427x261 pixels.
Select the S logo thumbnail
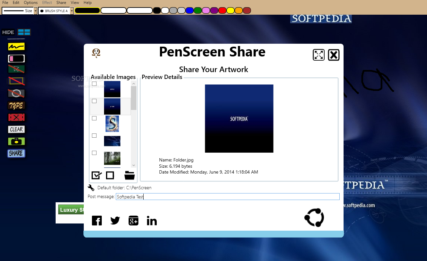pyautogui.click(x=112, y=124)
